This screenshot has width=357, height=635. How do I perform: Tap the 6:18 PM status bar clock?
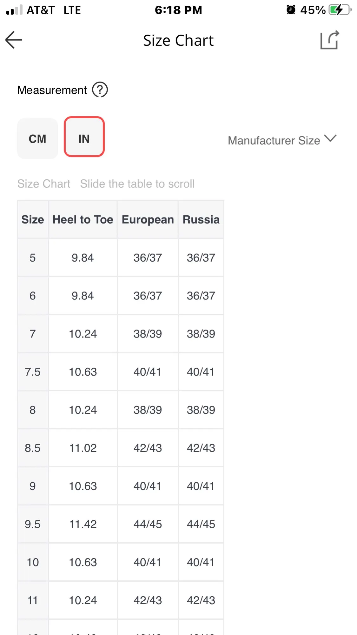178,10
